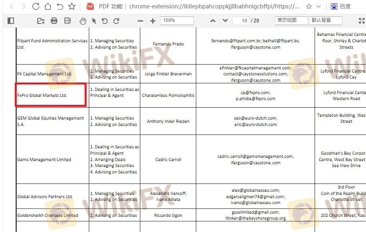Click the name 'Jorge Finkler Braverman'
Viewport: 366px width, 232px height.
tap(168, 74)
